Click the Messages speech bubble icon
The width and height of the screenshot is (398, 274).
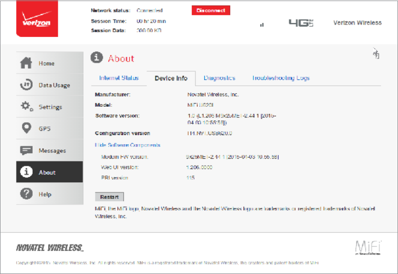tap(26, 151)
